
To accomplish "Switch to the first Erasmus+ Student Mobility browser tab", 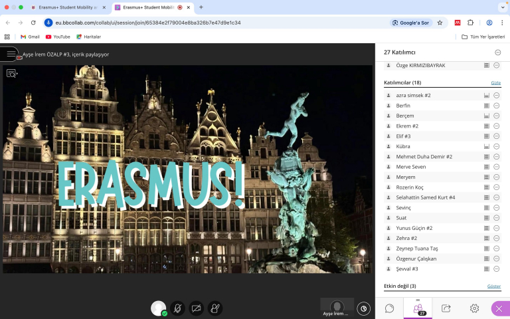I will (x=67, y=7).
